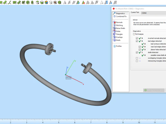Click the cube with red center icon
The image size is (166, 124).
coord(55,2)
